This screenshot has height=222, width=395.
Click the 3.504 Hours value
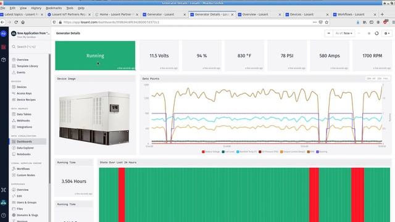[74, 181]
